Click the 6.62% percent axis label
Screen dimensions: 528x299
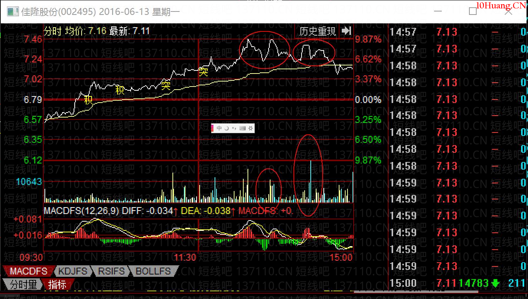point(368,59)
